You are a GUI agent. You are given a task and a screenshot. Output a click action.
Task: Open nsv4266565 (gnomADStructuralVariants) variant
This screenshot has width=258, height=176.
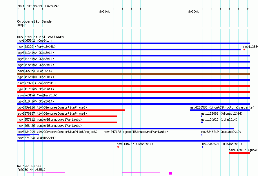click(x=222, y=107)
